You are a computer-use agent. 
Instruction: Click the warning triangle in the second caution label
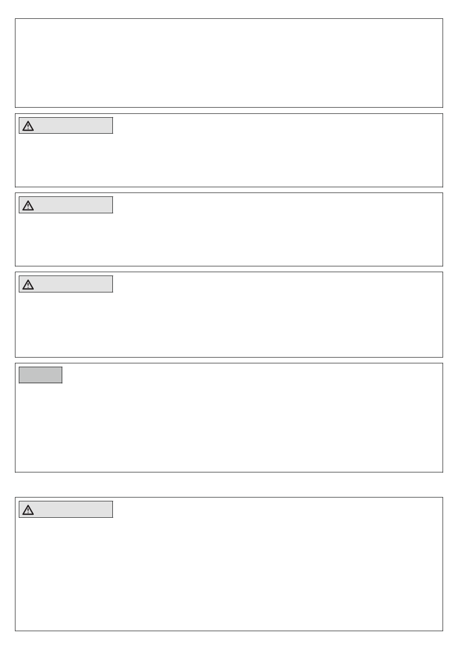pyautogui.click(x=28, y=206)
